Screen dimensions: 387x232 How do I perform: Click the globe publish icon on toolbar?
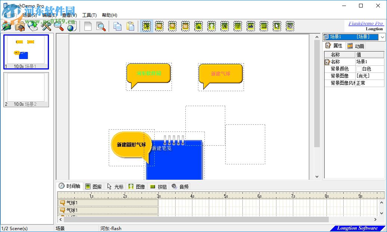pos(72,26)
